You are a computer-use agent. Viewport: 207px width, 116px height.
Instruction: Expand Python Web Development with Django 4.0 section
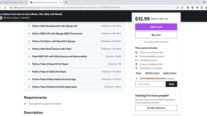(x=74, y=26)
